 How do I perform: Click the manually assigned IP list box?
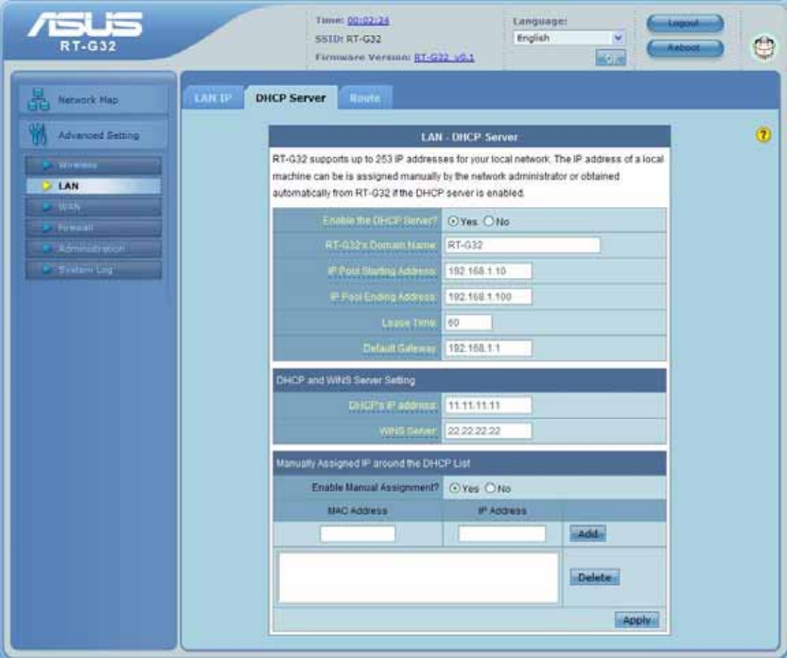418,578
